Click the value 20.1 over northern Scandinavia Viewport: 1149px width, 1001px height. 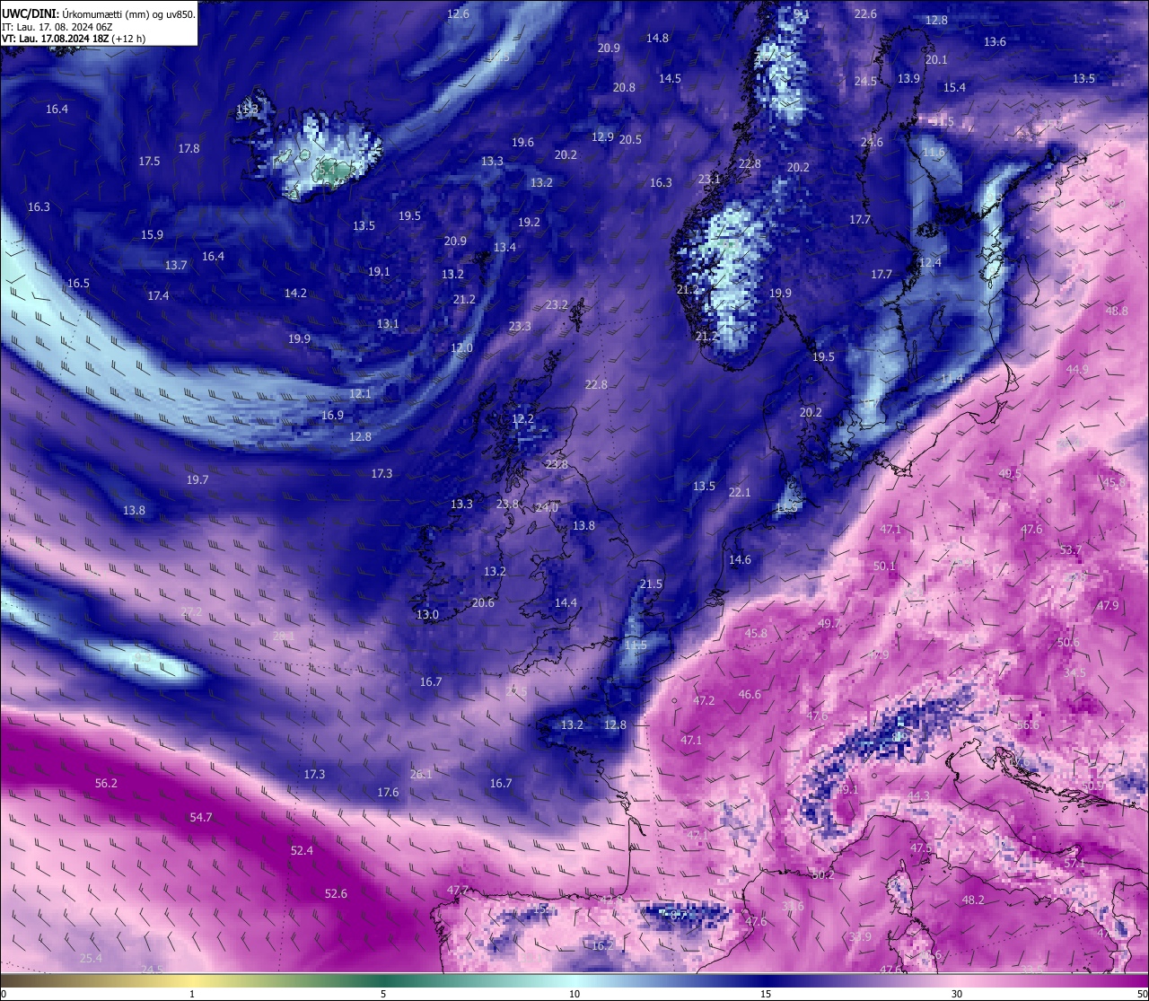pos(936,59)
